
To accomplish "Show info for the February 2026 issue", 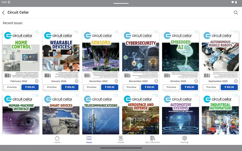I will [37, 81].
